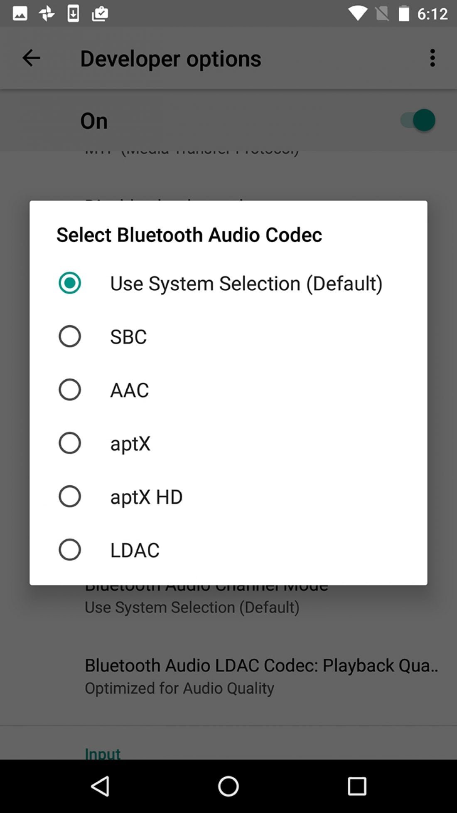Select the LDAC codec radio button

70,549
